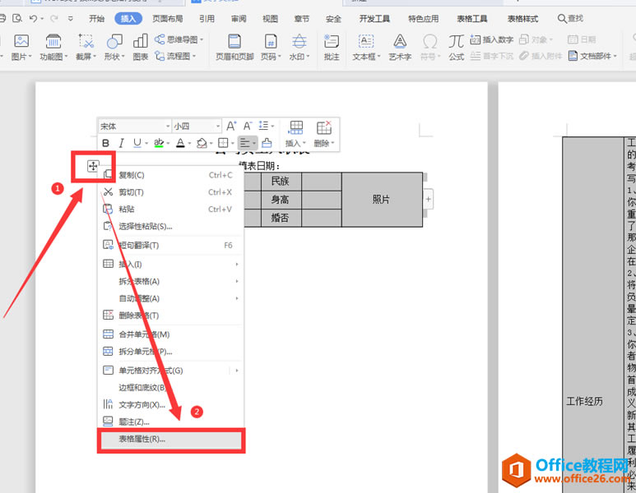Switch to the 开始 ribbon tab
The width and height of the screenshot is (636, 493).
pyautogui.click(x=96, y=19)
